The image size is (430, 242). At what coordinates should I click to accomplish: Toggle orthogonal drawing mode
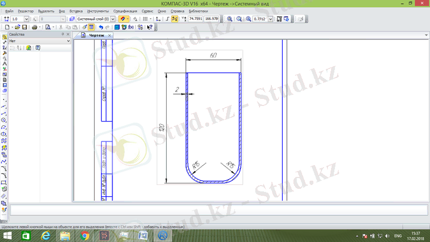pos(168,19)
